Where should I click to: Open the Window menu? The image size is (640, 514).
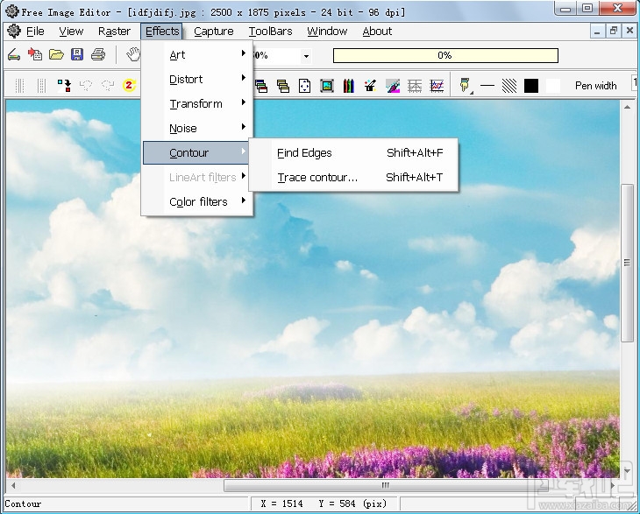(x=327, y=32)
